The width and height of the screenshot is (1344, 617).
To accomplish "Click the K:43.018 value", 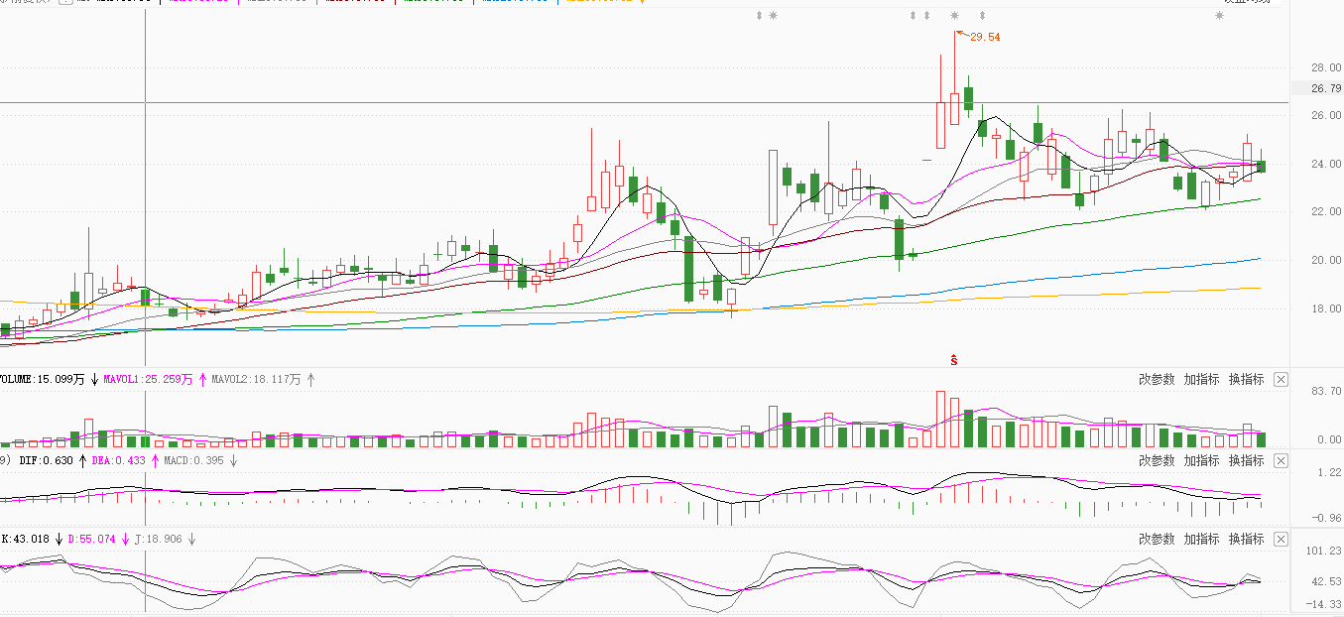I will click(25, 540).
